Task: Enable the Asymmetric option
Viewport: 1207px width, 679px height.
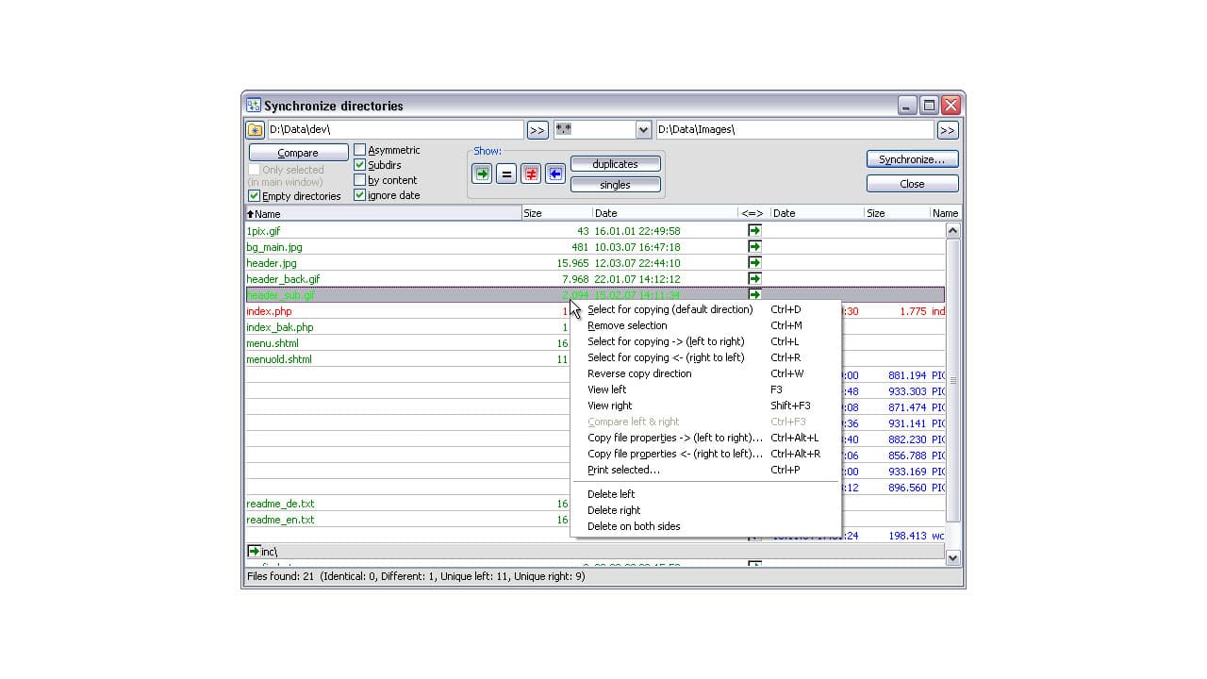Action: point(360,149)
